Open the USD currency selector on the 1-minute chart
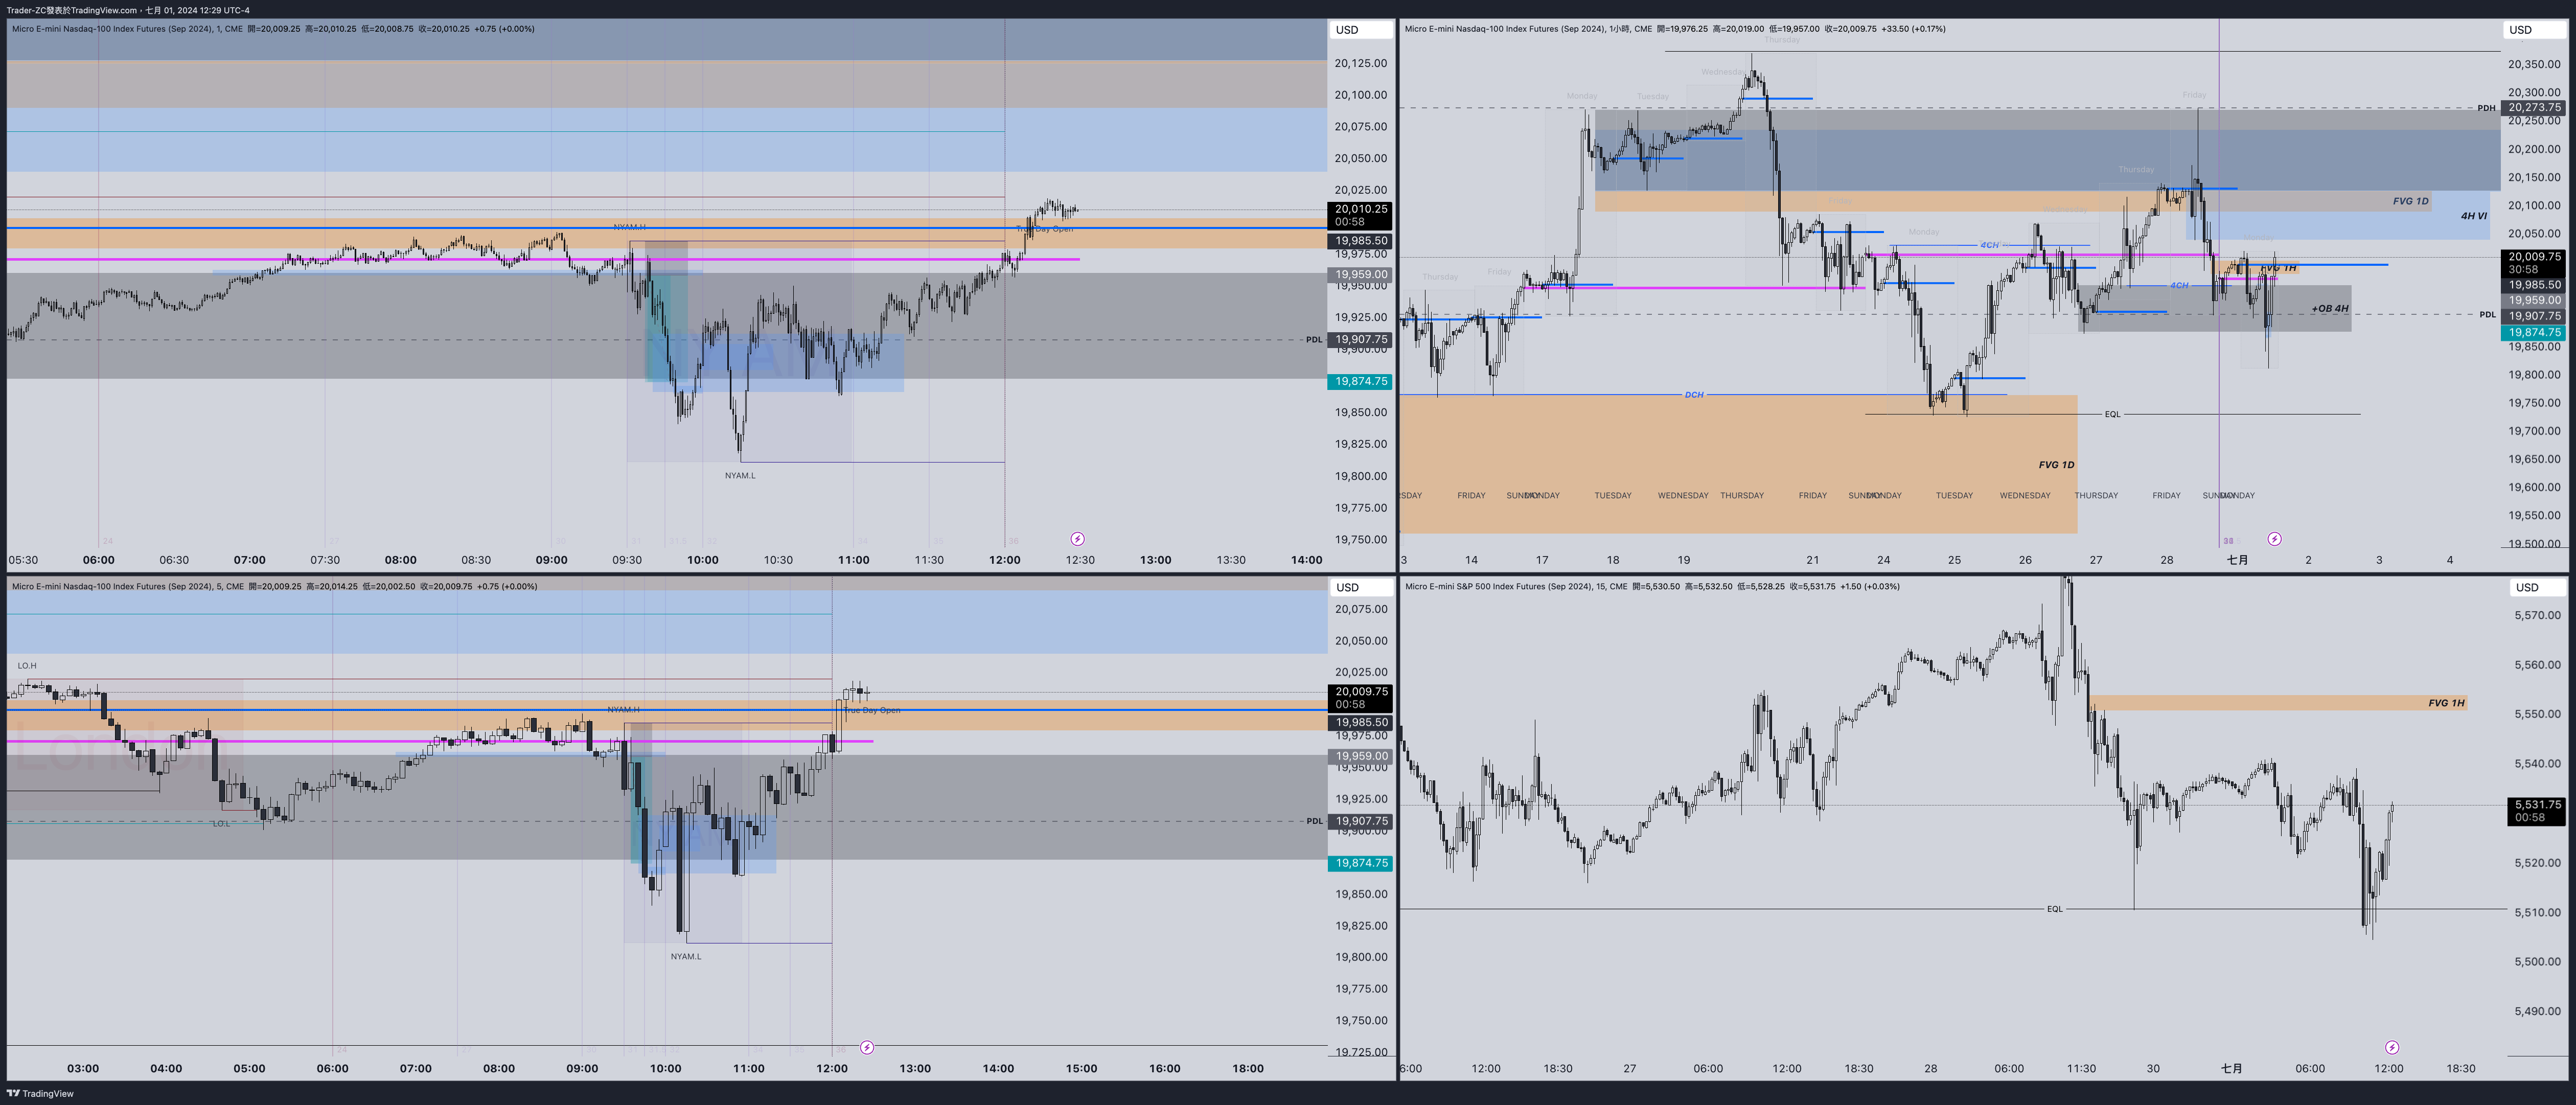The height and width of the screenshot is (1105, 2576). pyautogui.click(x=1360, y=29)
